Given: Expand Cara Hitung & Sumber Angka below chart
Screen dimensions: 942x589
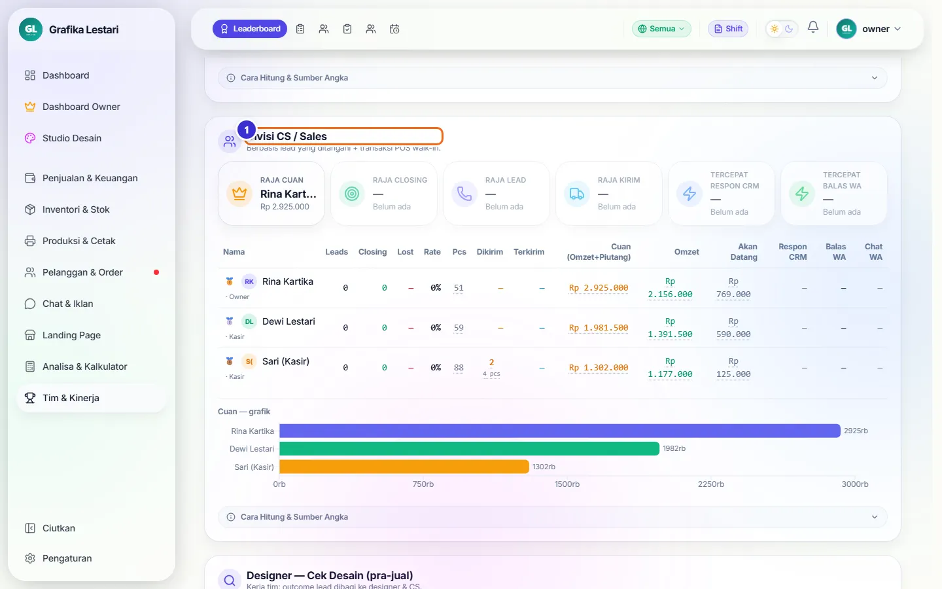Looking at the screenshot, I should coord(553,517).
